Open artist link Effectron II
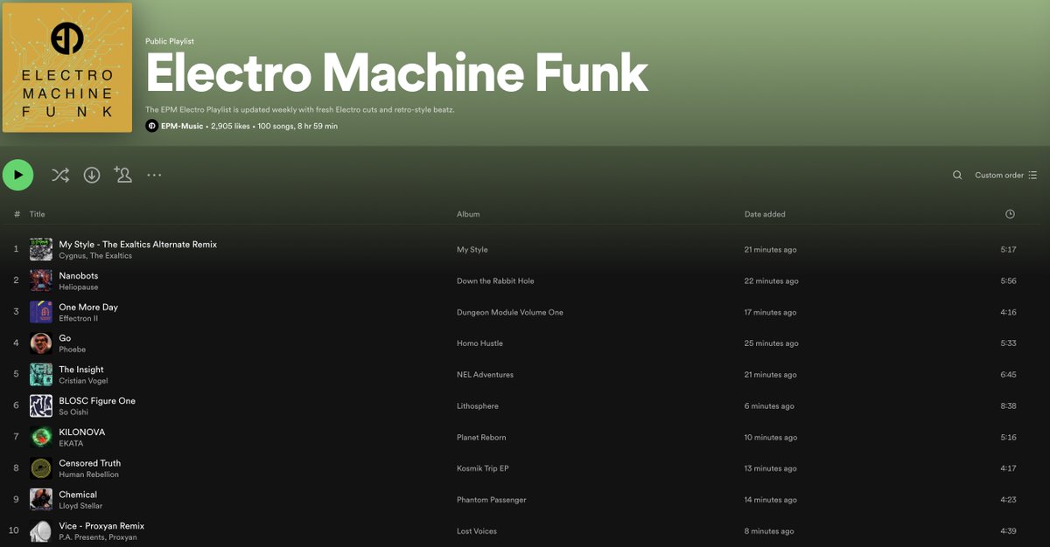 click(79, 319)
